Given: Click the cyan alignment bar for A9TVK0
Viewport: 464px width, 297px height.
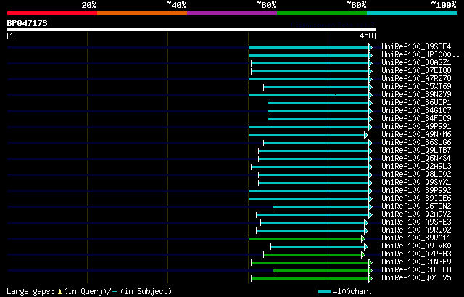Looking at the screenshot, I should point(318,247).
